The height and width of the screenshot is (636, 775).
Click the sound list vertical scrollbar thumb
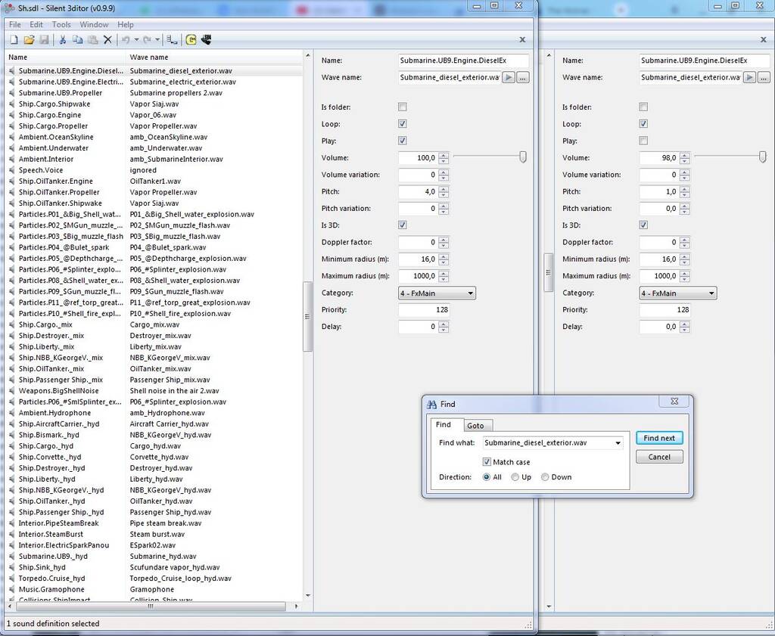pos(307,317)
